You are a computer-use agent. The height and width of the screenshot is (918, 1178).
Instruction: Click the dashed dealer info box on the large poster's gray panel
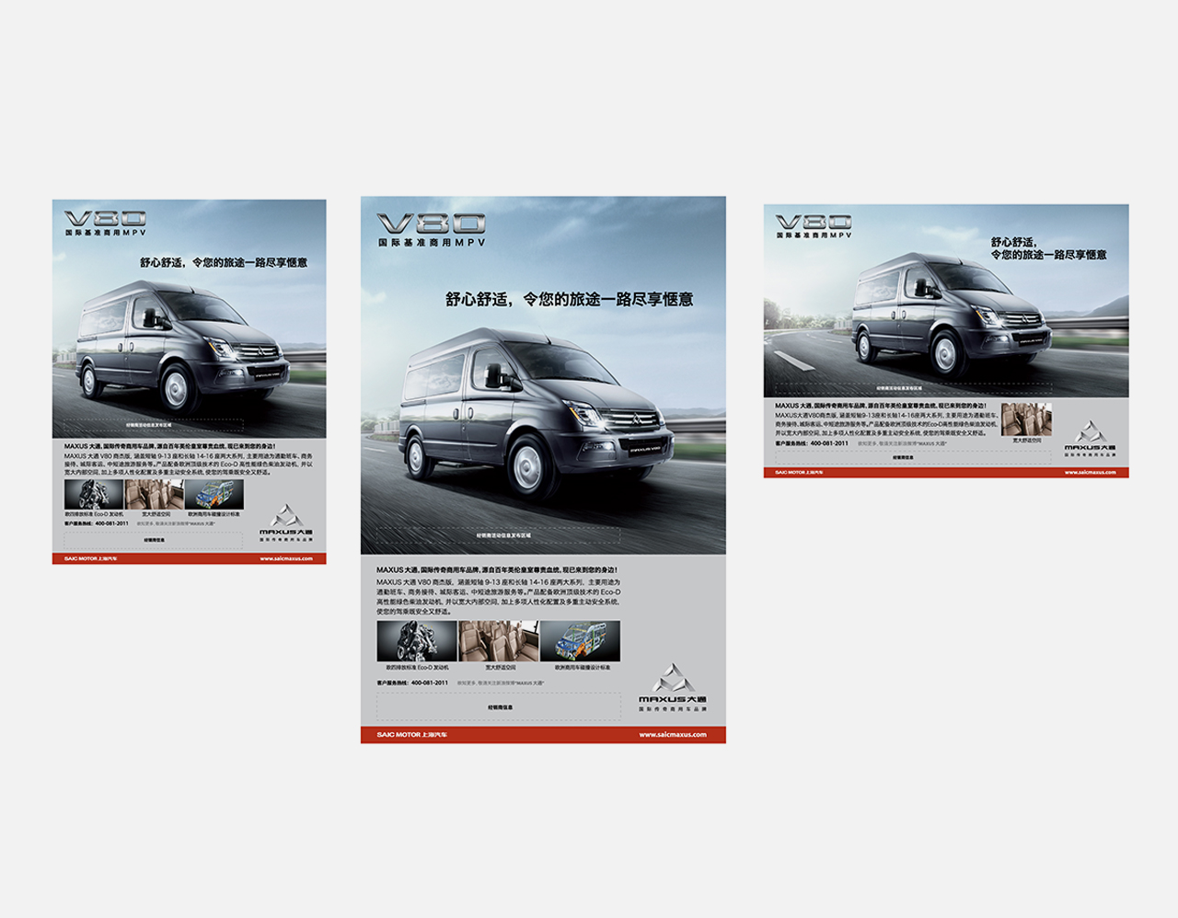coord(498,706)
